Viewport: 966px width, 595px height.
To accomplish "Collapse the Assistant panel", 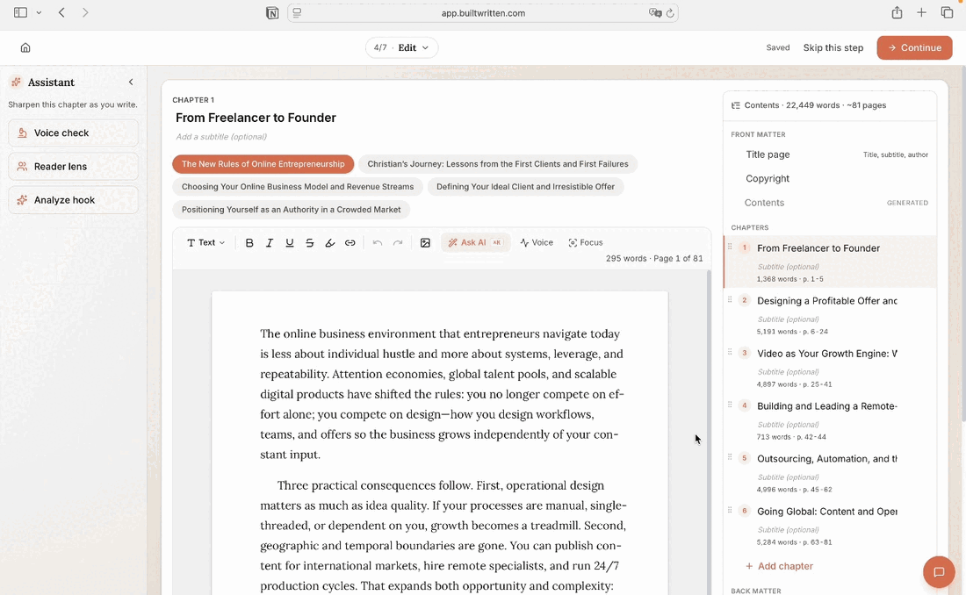I will [131, 82].
